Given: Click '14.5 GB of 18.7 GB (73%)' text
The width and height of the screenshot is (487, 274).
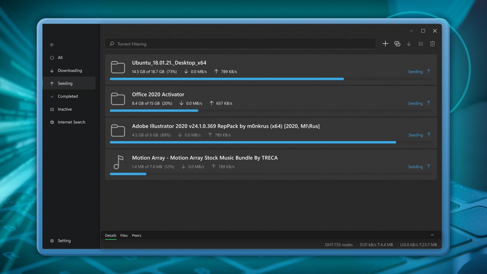Looking at the screenshot, I should click(x=154, y=72).
